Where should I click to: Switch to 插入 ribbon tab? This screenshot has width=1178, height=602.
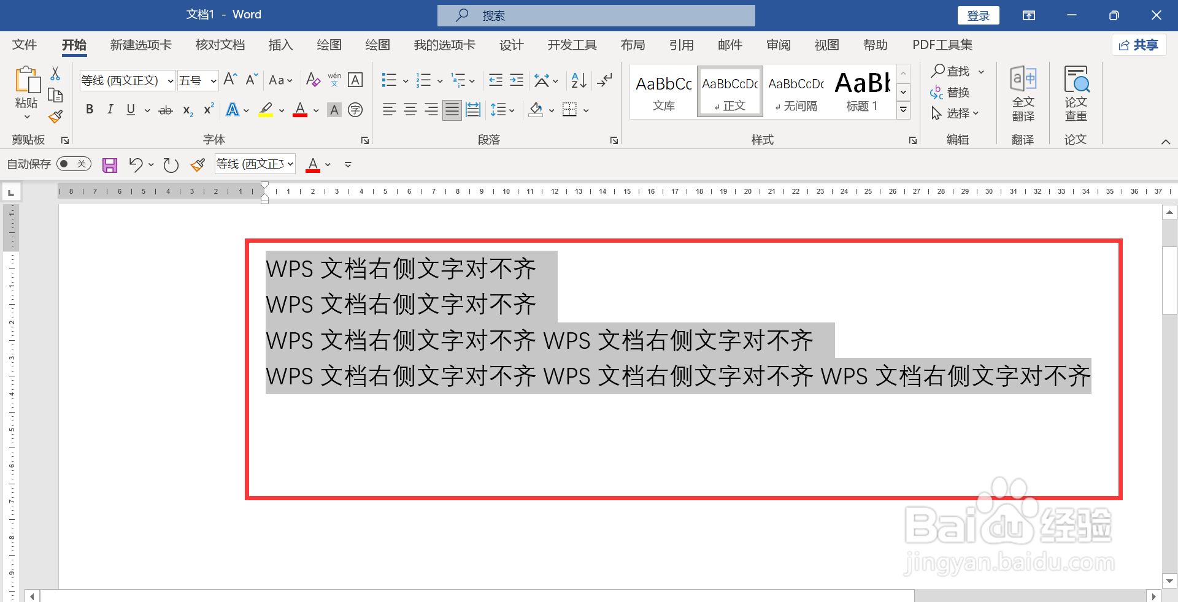coord(280,45)
